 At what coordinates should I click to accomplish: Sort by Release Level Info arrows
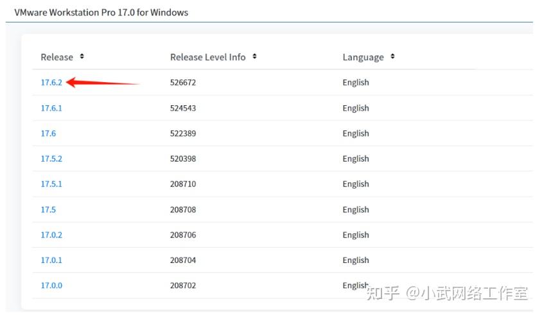[x=254, y=56]
